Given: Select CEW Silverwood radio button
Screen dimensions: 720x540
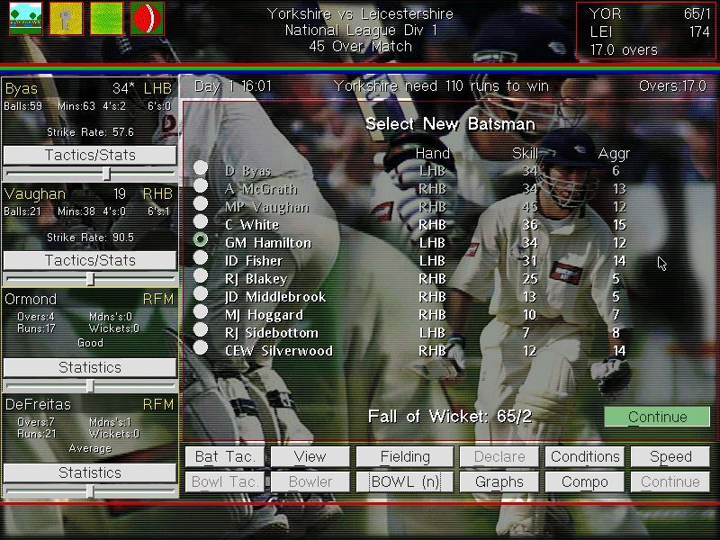Looking at the screenshot, I should click(201, 349).
